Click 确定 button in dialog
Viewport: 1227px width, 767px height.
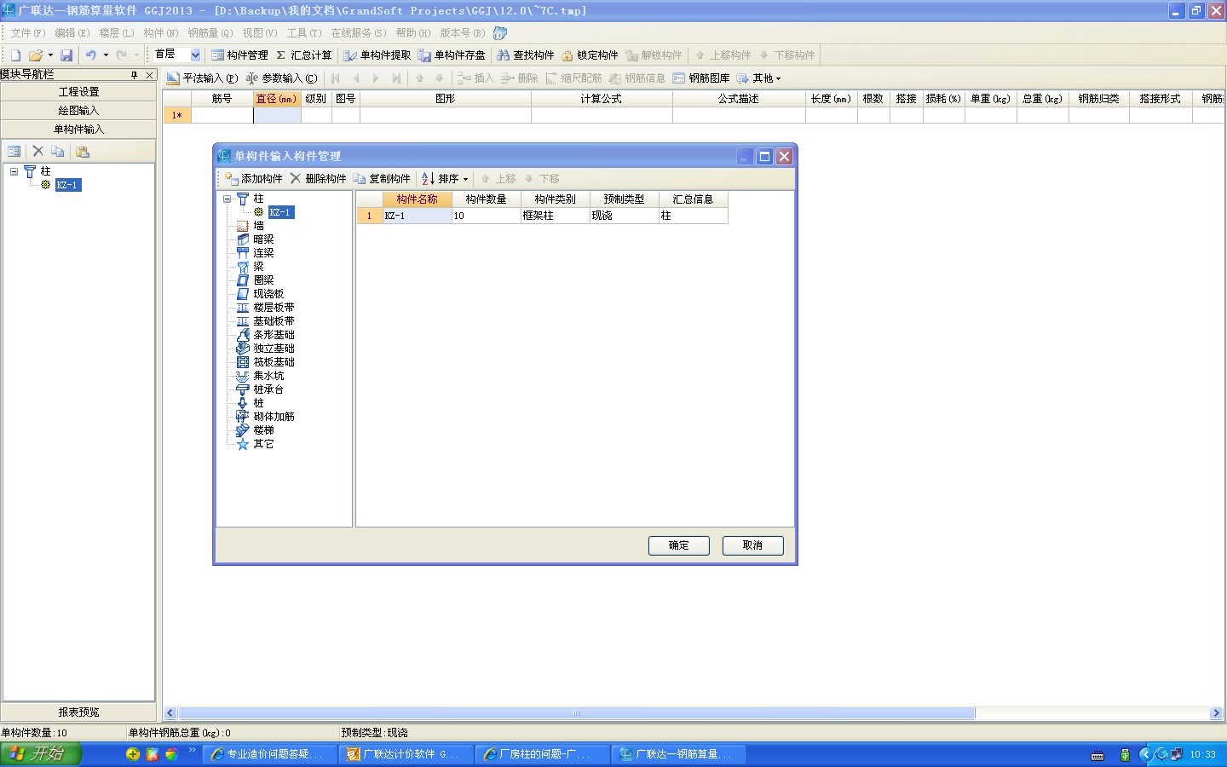[678, 545]
